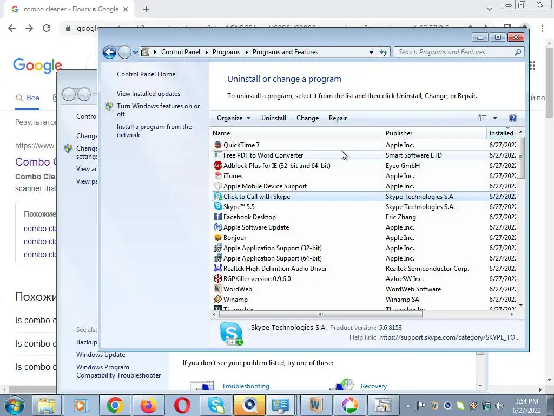Click the Search Programs and Features field

459,53
